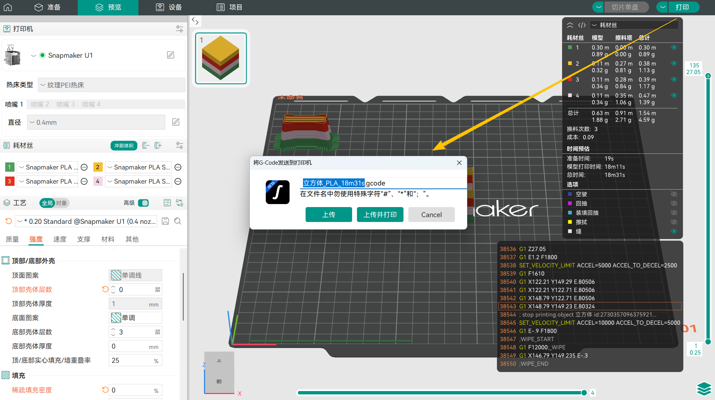Click the 上传并打印 button
715x400 pixels.
click(380, 215)
